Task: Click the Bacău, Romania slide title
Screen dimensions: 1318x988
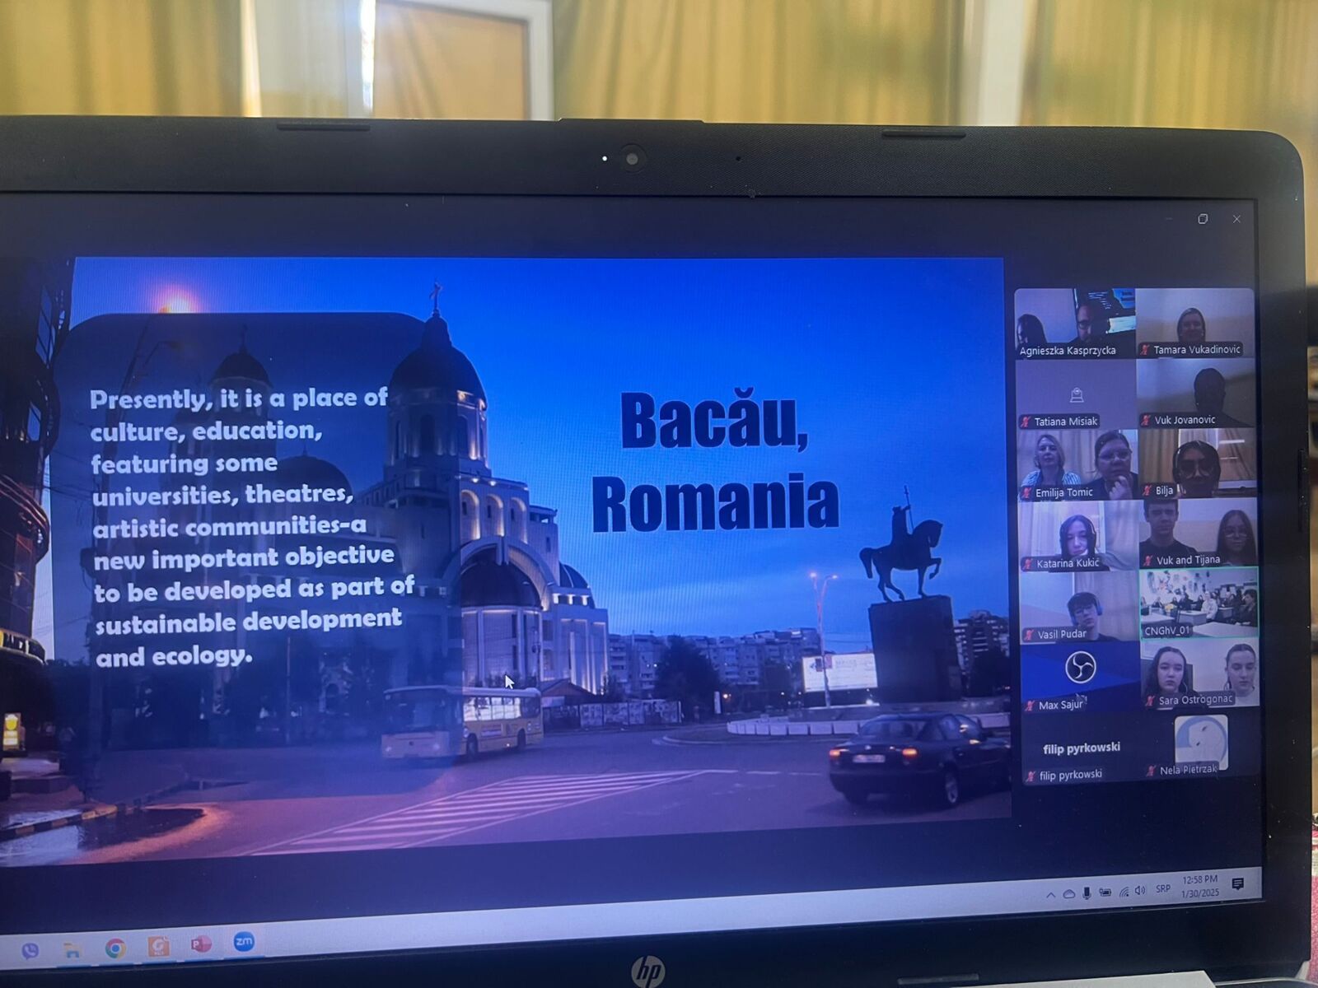Action: pos(715,460)
